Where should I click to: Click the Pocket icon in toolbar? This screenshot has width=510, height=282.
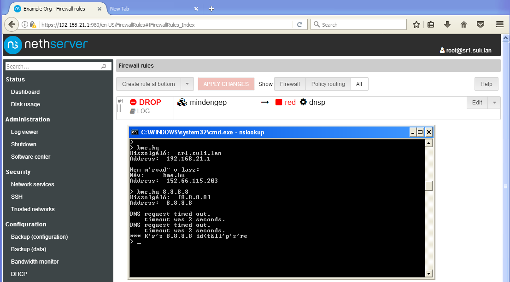(480, 24)
